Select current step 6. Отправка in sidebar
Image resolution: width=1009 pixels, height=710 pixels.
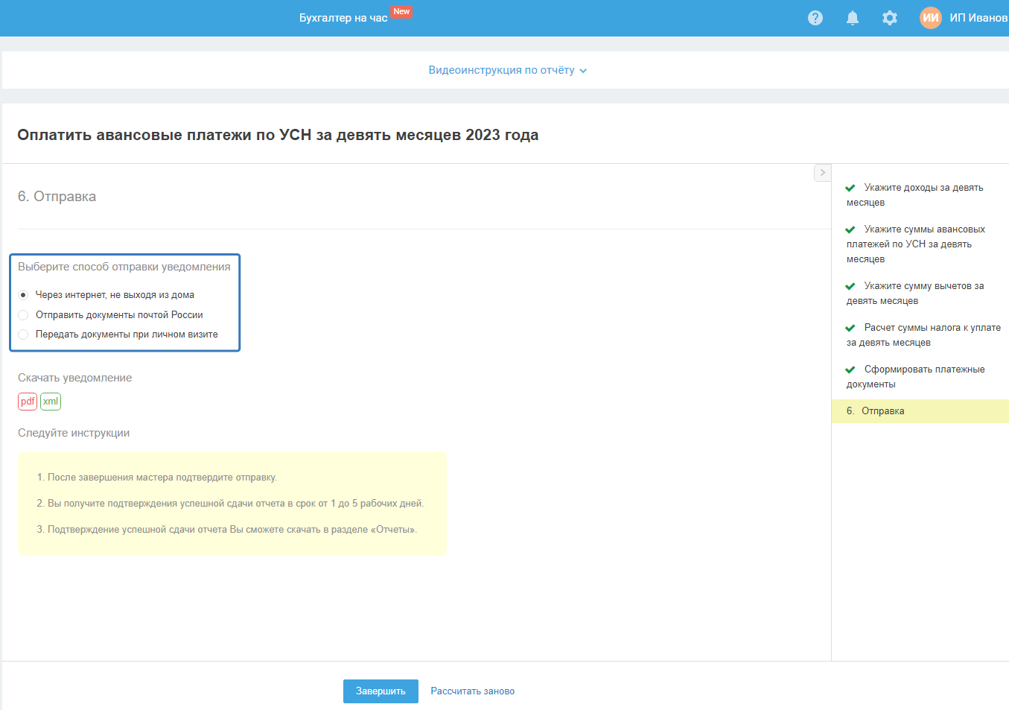pos(920,411)
